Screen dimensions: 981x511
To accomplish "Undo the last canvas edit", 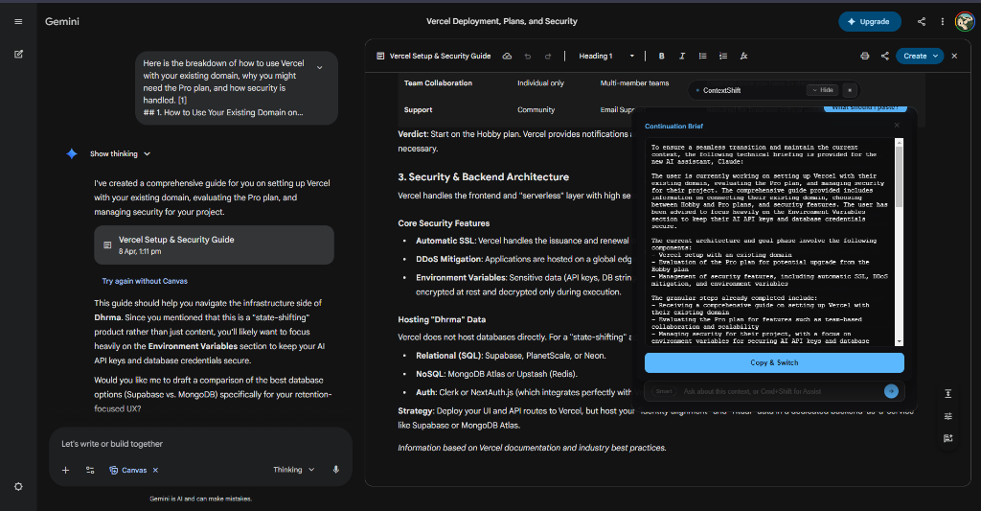I will click(528, 56).
